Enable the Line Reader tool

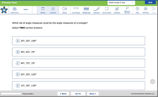[x=76, y=10]
